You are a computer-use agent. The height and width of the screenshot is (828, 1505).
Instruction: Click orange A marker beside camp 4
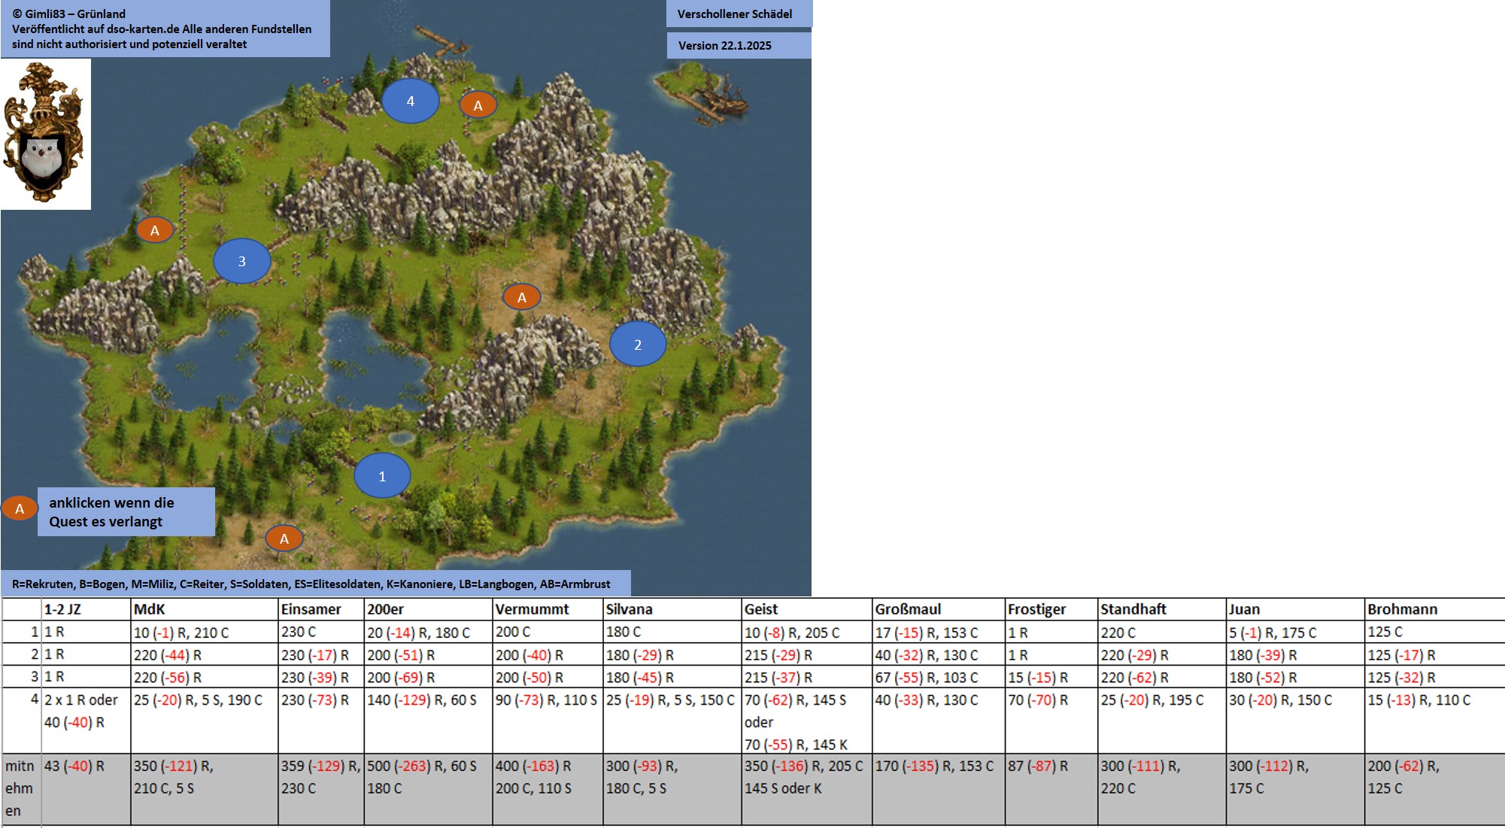click(x=478, y=106)
